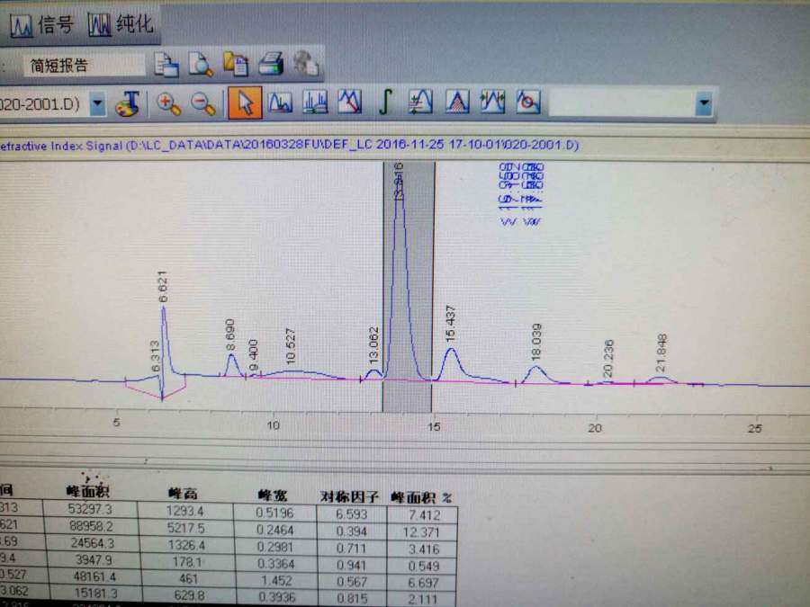Viewport: 810px width, 607px height.
Task: Click the 峰面积 % column header
Action: [421, 498]
